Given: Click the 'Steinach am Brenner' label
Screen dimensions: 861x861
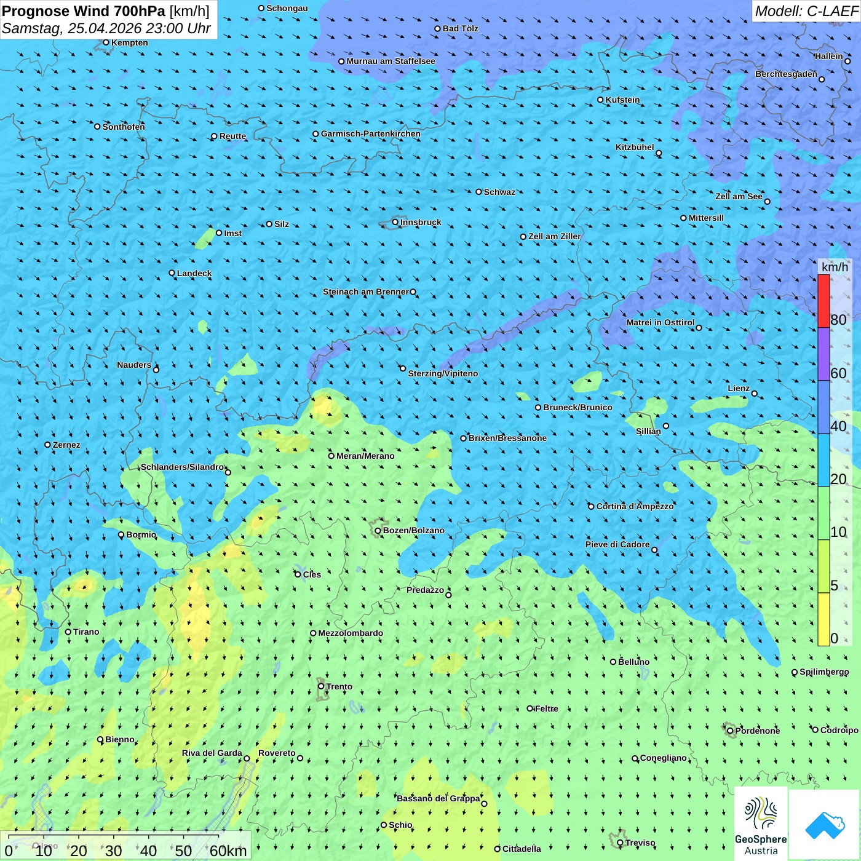Looking at the screenshot, I should (x=366, y=292).
